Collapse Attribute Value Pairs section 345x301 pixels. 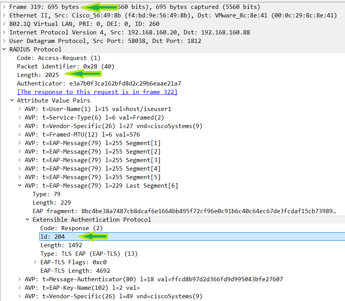pos(12,101)
